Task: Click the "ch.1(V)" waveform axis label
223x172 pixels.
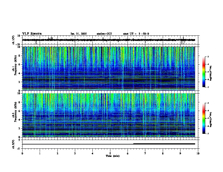Action: [x=14, y=40]
